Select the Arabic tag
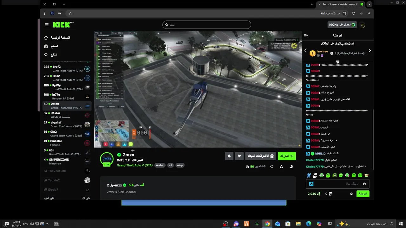This screenshot has width=406, height=228. (x=160, y=165)
